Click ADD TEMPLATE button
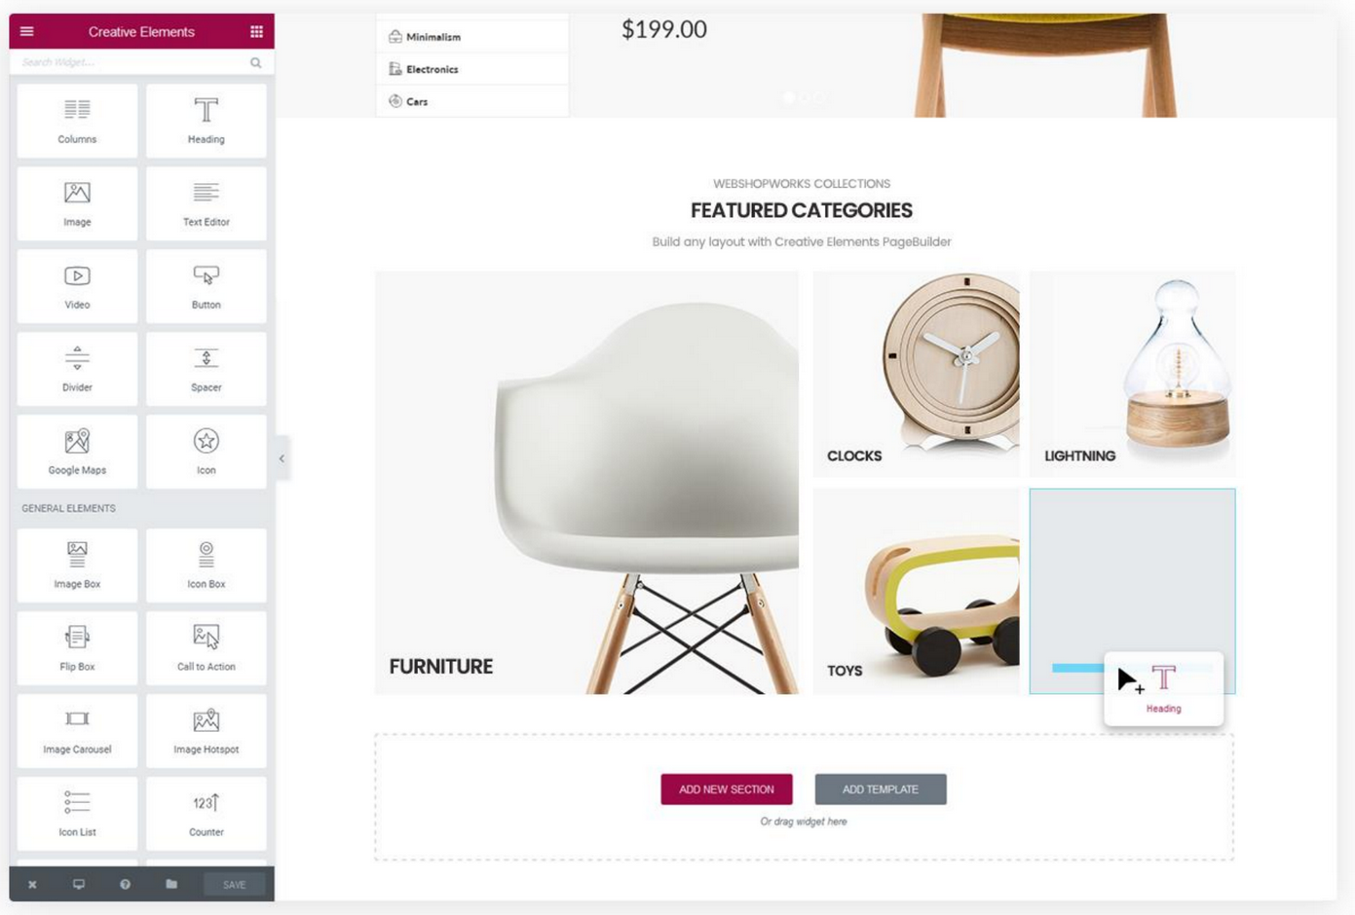Screen dimensions: 1355x915 pos(881,789)
